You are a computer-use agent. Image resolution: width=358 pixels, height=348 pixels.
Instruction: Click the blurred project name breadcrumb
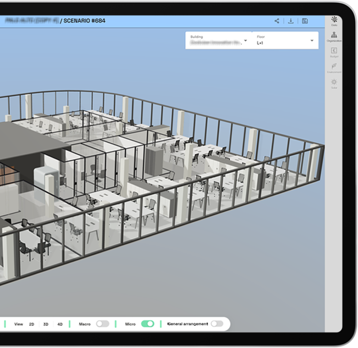[31, 21]
